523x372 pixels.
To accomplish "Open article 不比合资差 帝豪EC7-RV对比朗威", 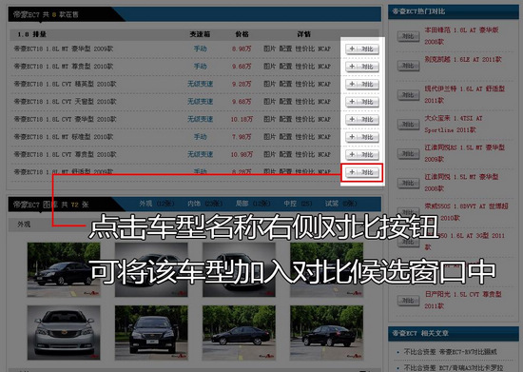I will pyautogui.click(x=451, y=352).
